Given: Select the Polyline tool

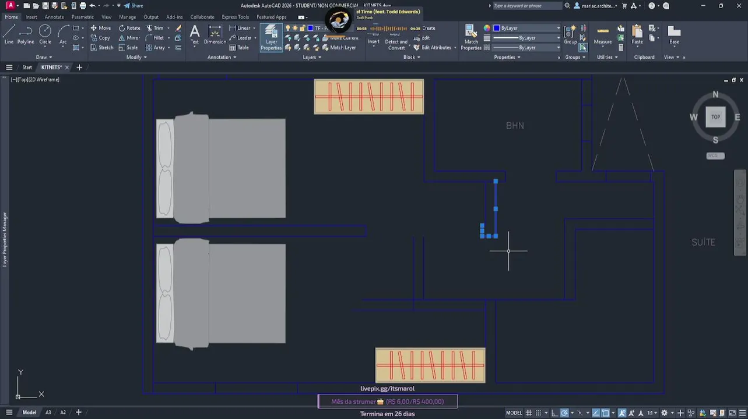Looking at the screenshot, I should (26, 34).
